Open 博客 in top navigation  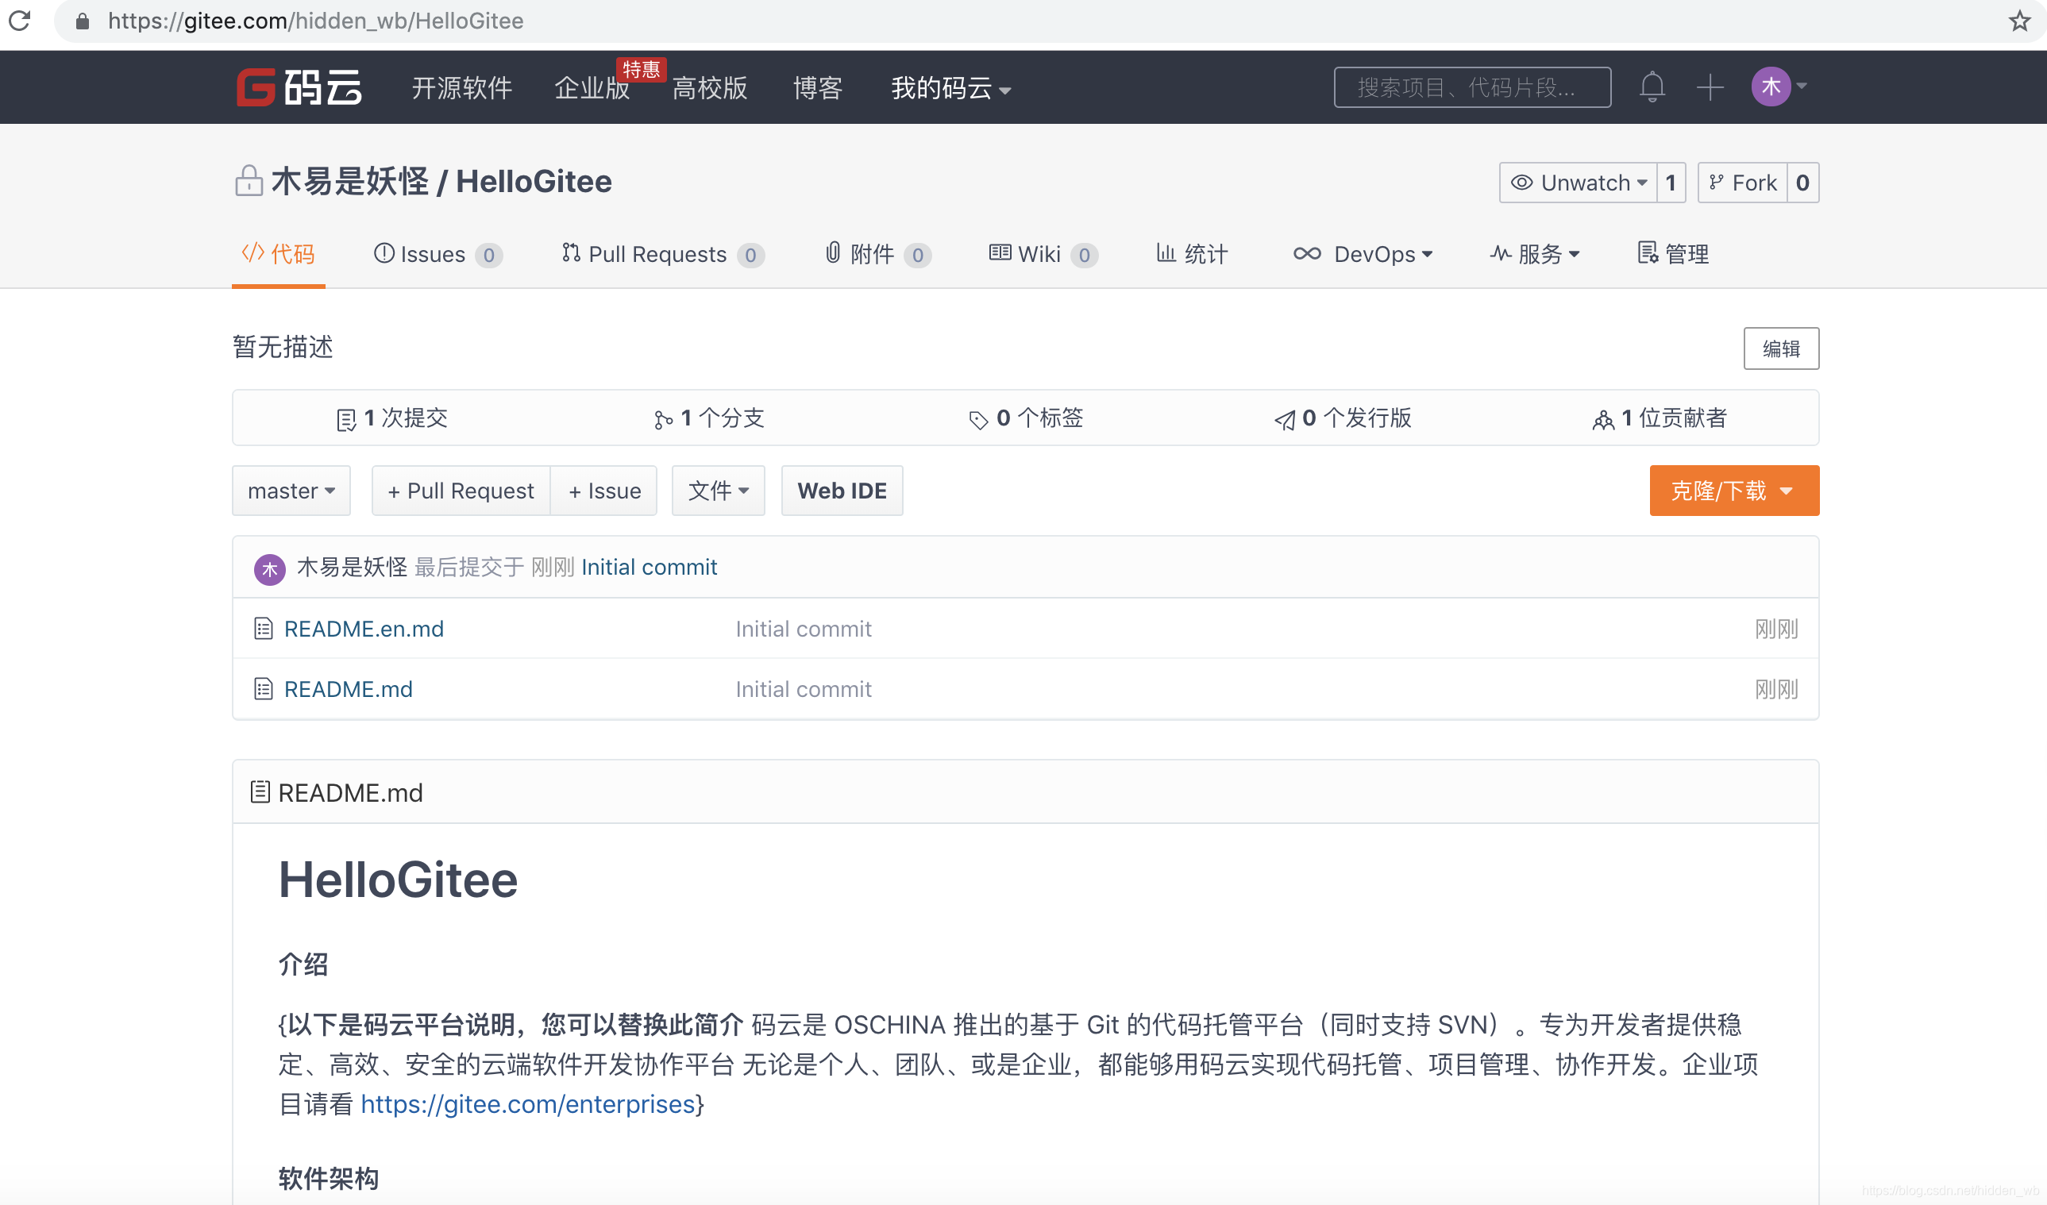click(x=818, y=87)
